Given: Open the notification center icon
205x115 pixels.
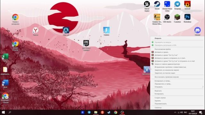Looking at the screenshot, I should 201,112.
